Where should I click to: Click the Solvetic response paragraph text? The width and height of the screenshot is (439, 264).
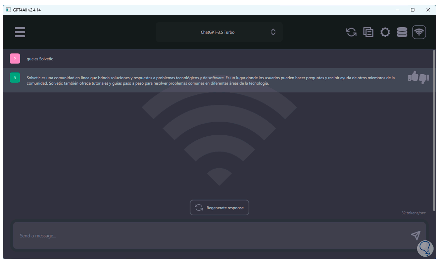click(211, 80)
